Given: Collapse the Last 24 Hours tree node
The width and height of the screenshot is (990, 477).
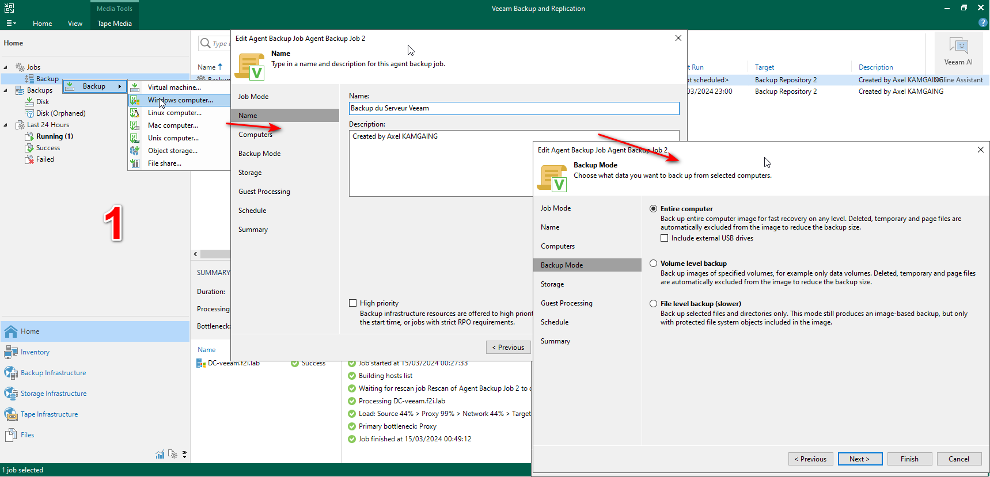Looking at the screenshot, I should point(6,125).
